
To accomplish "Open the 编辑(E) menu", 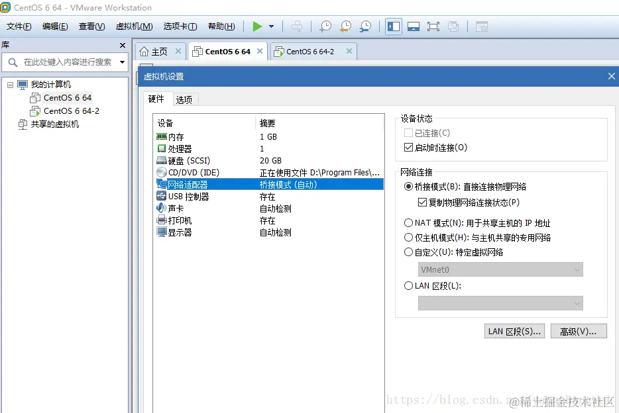I will tap(55, 26).
